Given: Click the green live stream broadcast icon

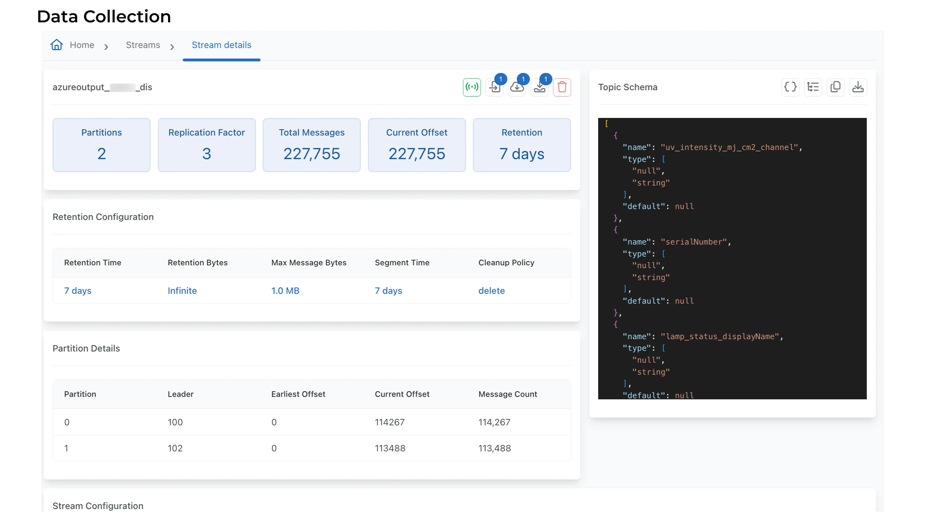Looking at the screenshot, I should [472, 87].
